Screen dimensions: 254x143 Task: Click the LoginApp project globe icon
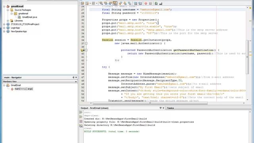8,28
